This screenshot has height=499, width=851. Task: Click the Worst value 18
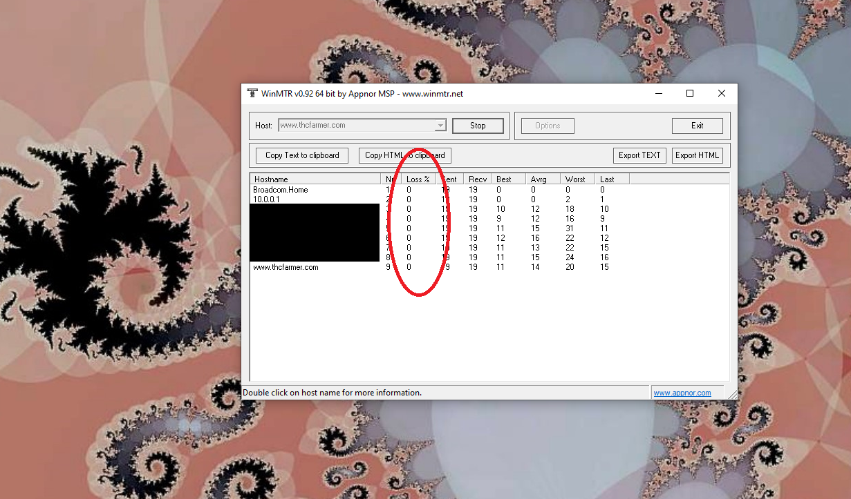pyautogui.click(x=570, y=209)
